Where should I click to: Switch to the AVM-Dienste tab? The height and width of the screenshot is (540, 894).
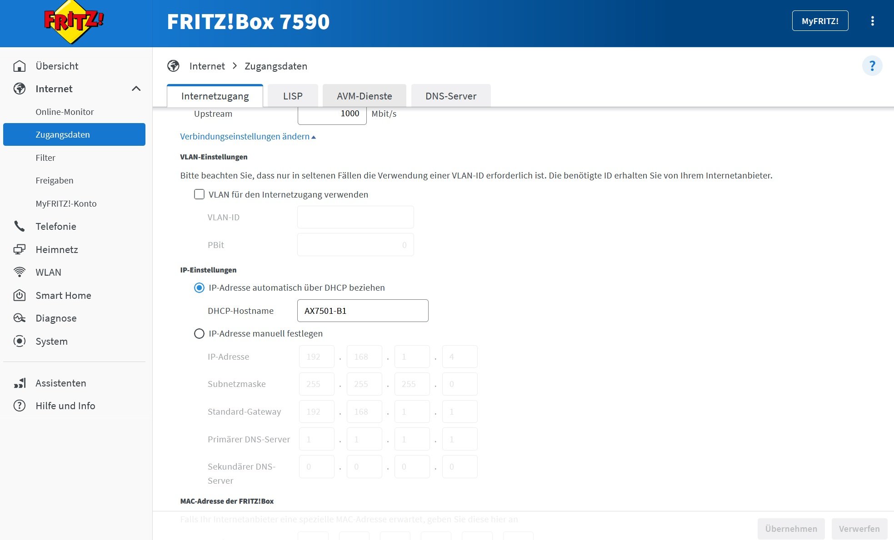[364, 96]
